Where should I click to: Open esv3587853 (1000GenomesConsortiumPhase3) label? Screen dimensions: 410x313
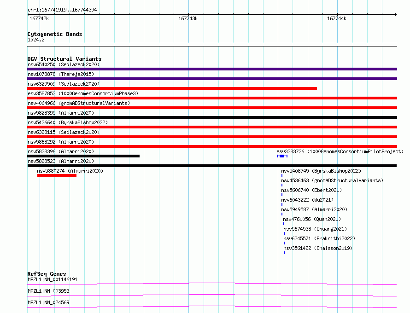[x=83, y=93]
